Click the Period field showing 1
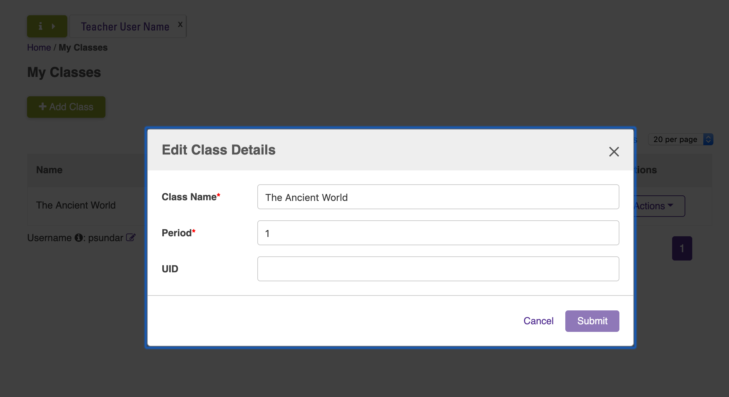This screenshot has height=397, width=729. pos(438,233)
